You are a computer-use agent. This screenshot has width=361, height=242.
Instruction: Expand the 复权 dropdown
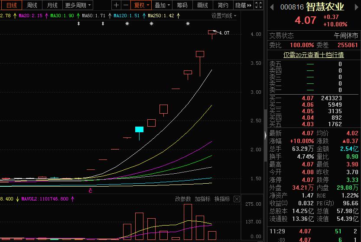point(141,5)
